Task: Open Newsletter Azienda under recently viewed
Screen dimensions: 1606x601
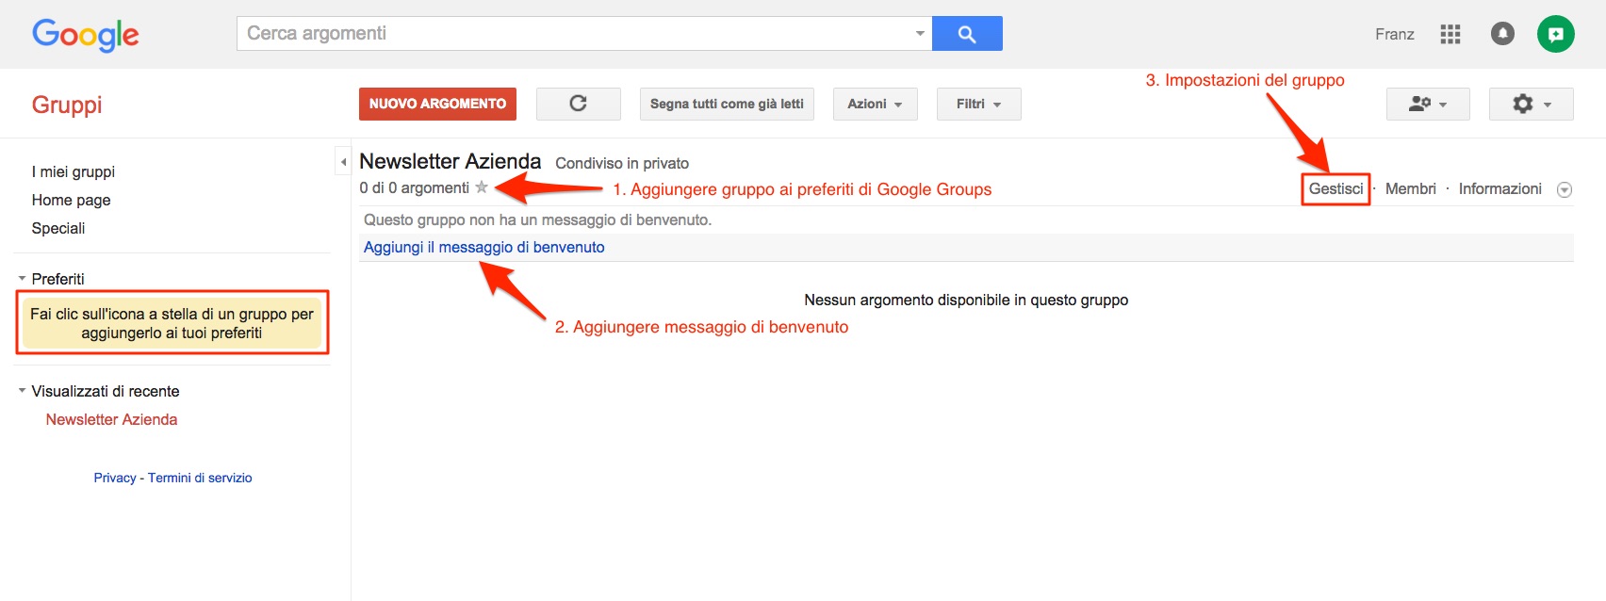Action: pyautogui.click(x=111, y=419)
